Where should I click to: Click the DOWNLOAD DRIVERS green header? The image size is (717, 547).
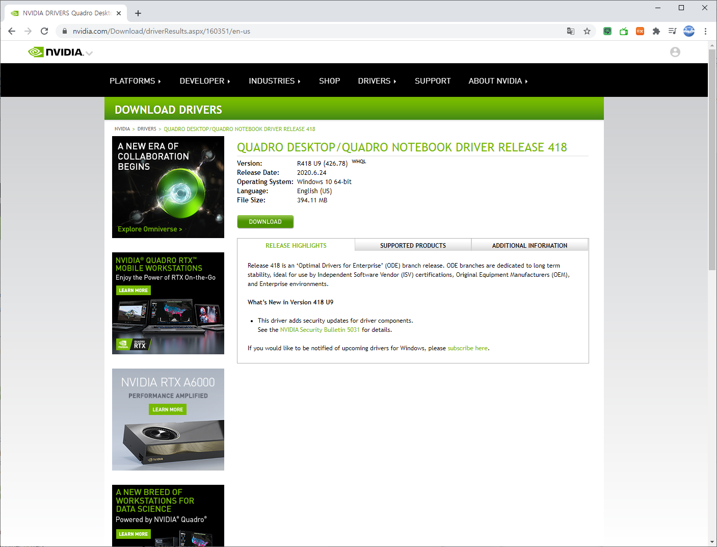354,109
